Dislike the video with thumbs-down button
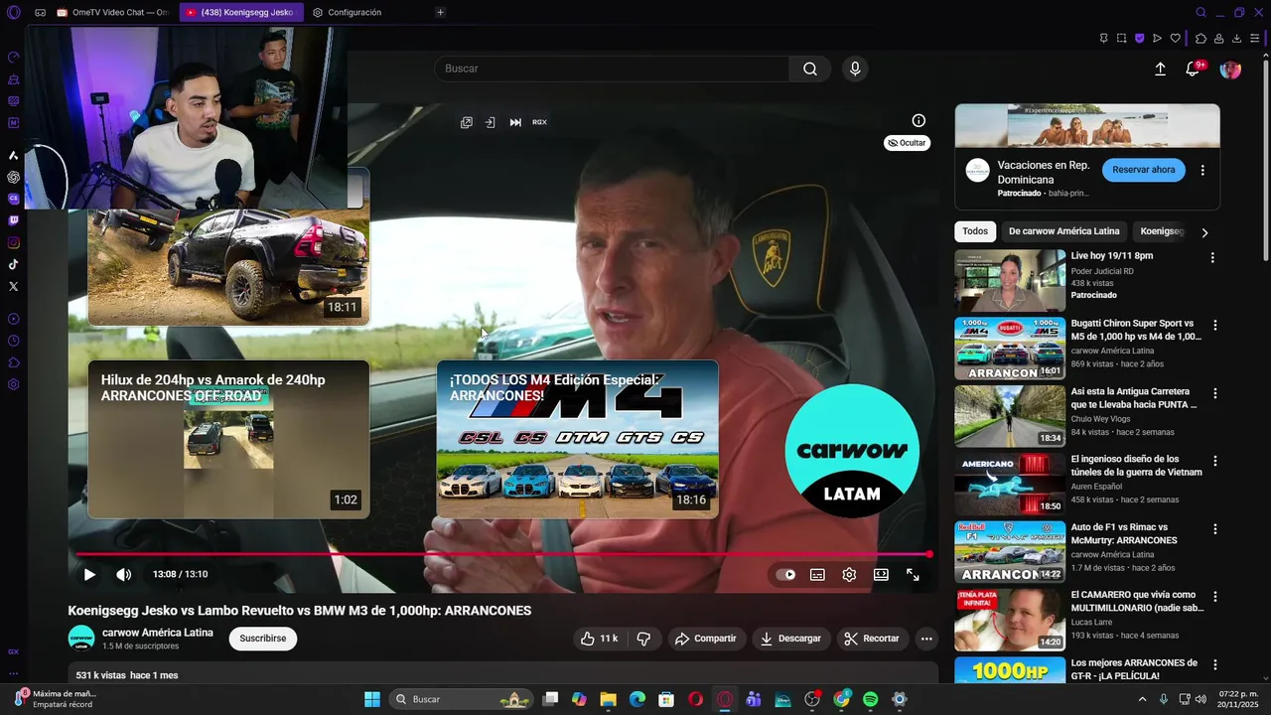 (643, 639)
